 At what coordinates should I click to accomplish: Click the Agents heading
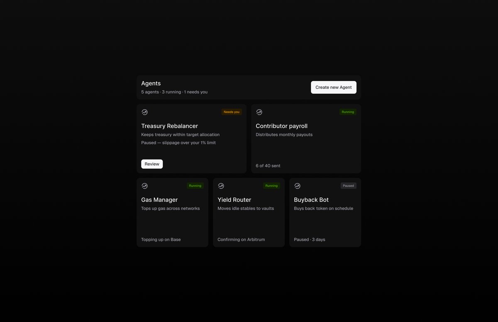151,83
